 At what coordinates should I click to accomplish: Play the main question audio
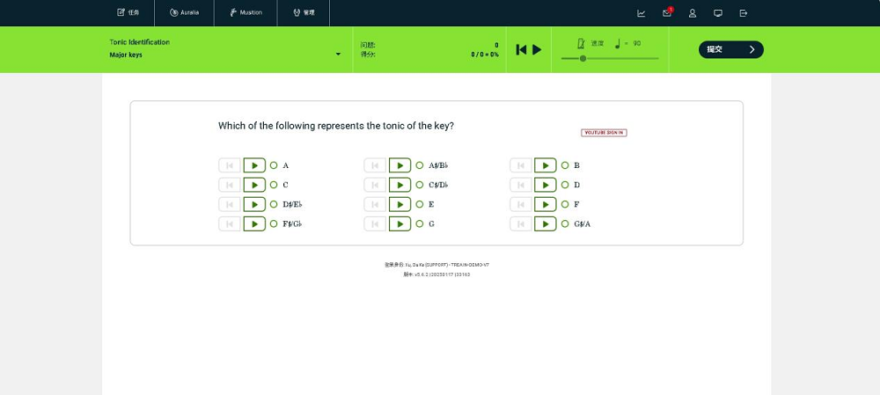tap(537, 49)
